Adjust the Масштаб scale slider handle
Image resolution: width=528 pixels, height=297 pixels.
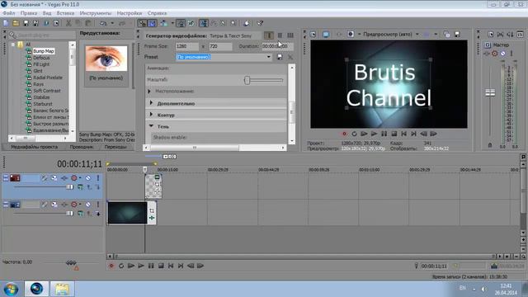247,80
